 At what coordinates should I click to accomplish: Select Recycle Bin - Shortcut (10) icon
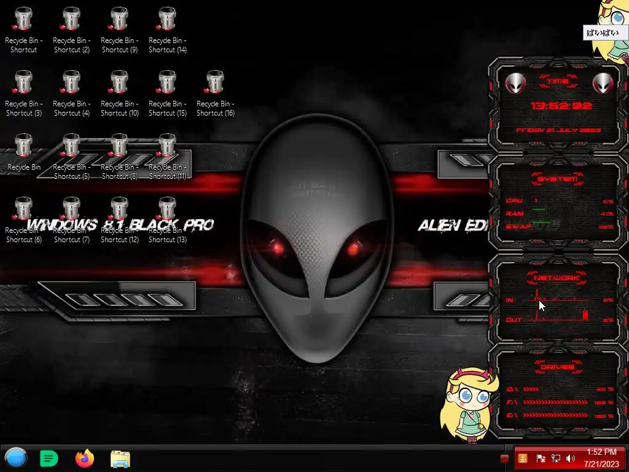point(120,93)
